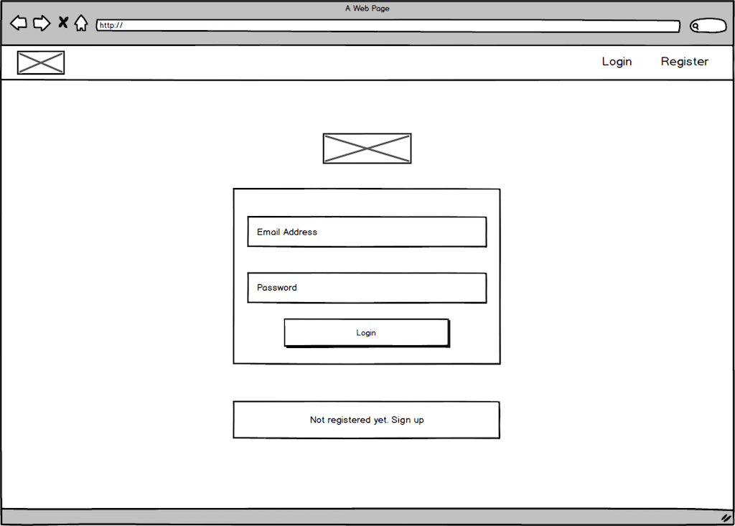Focus the Password input field
Screen dimensions: 735x526
click(x=367, y=288)
